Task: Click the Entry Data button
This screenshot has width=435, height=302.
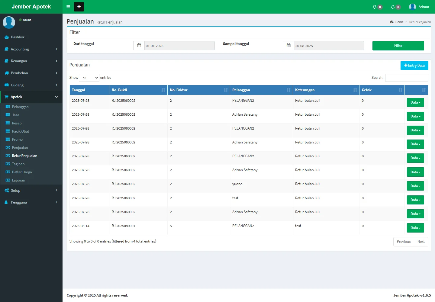Action: pyautogui.click(x=414, y=66)
